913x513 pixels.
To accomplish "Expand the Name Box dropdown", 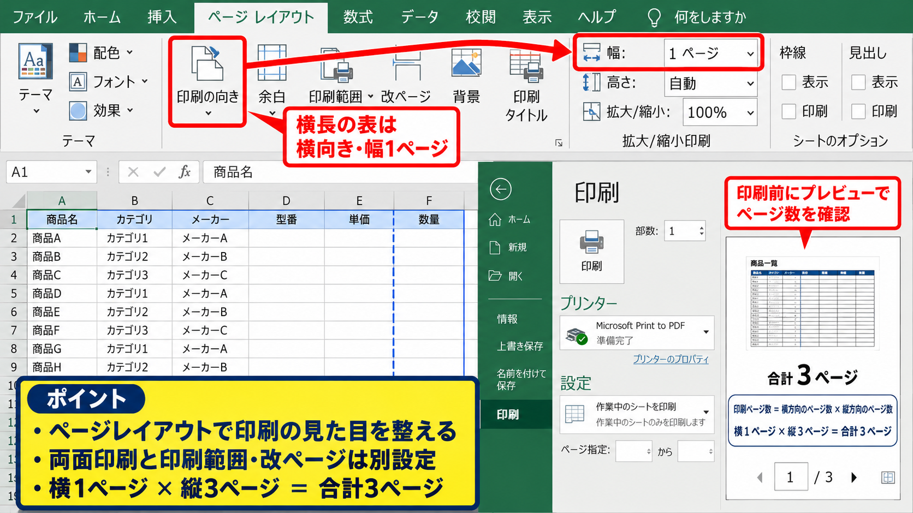I will point(88,172).
